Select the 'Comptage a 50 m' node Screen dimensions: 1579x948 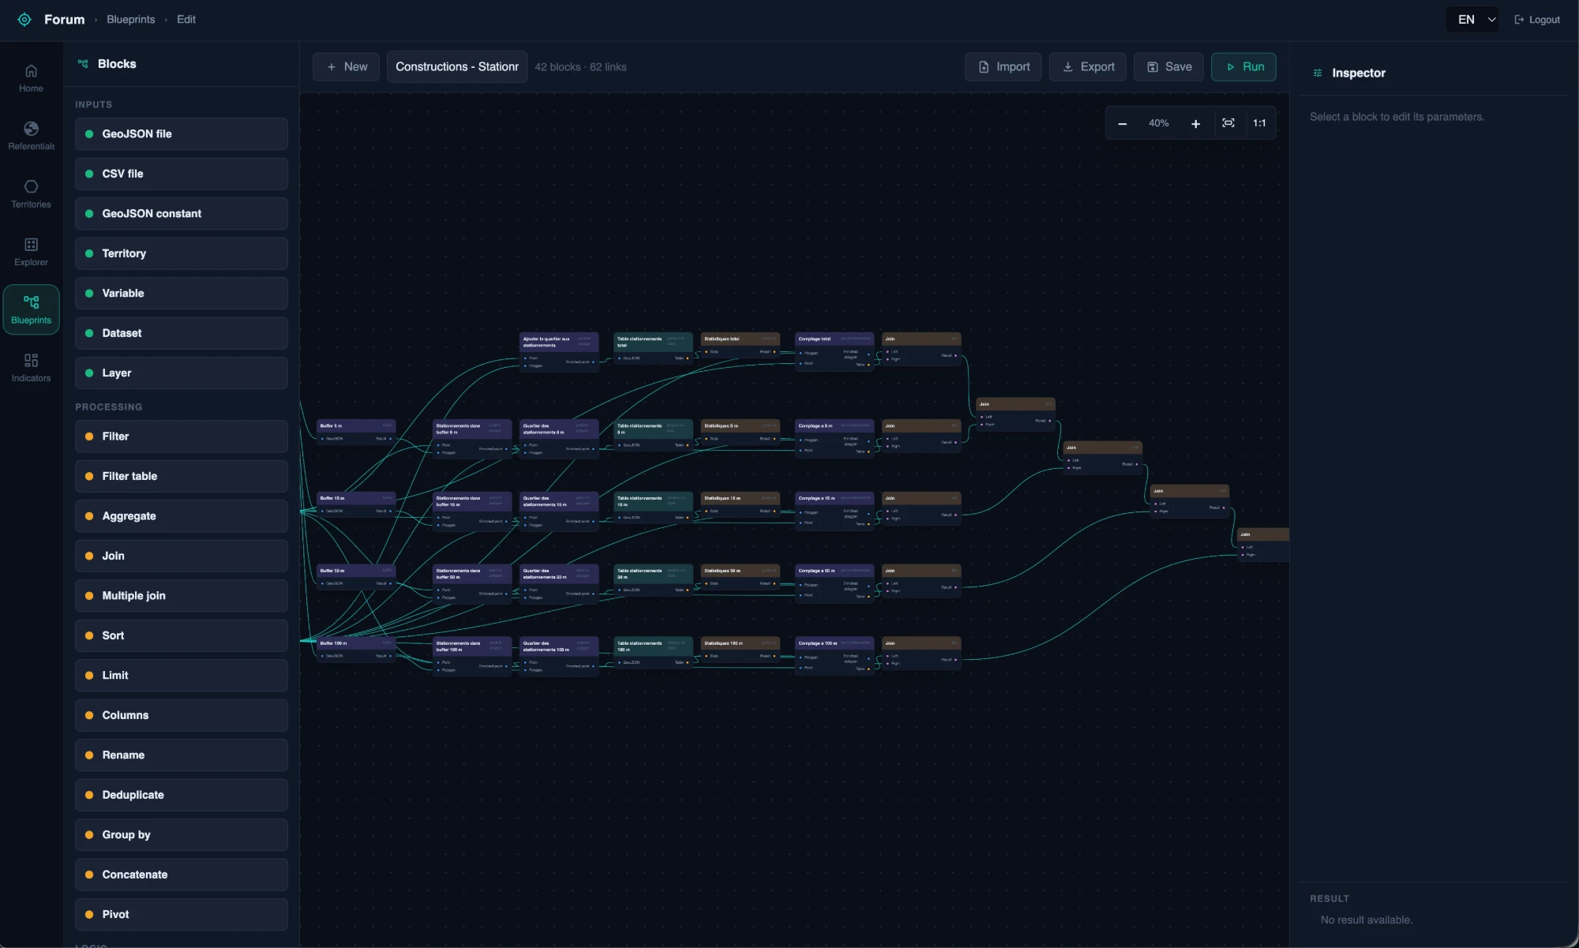click(x=835, y=583)
